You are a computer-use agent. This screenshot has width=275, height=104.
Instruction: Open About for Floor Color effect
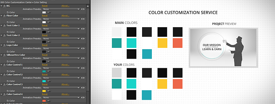(x=65, y=16)
